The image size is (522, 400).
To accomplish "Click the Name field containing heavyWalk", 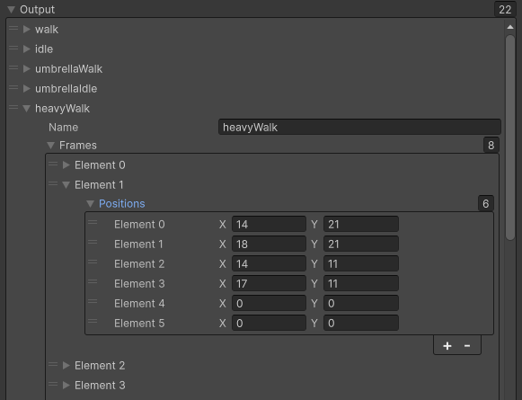I will [359, 127].
